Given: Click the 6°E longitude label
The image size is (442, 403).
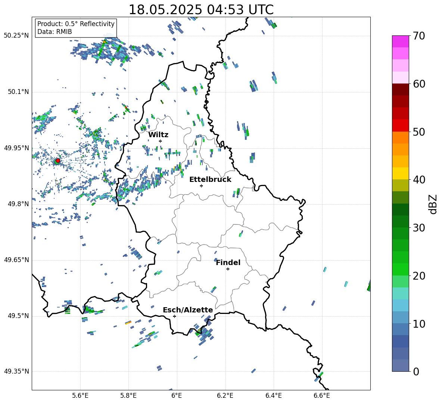Looking at the screenshot, I should point(177,396).
